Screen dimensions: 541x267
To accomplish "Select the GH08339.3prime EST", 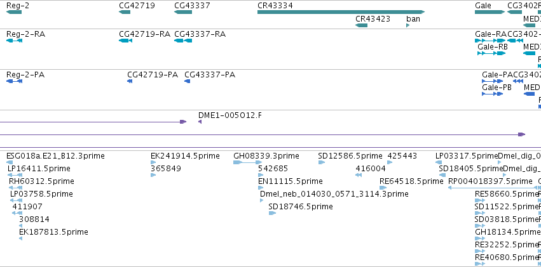I will coord(248,162).
